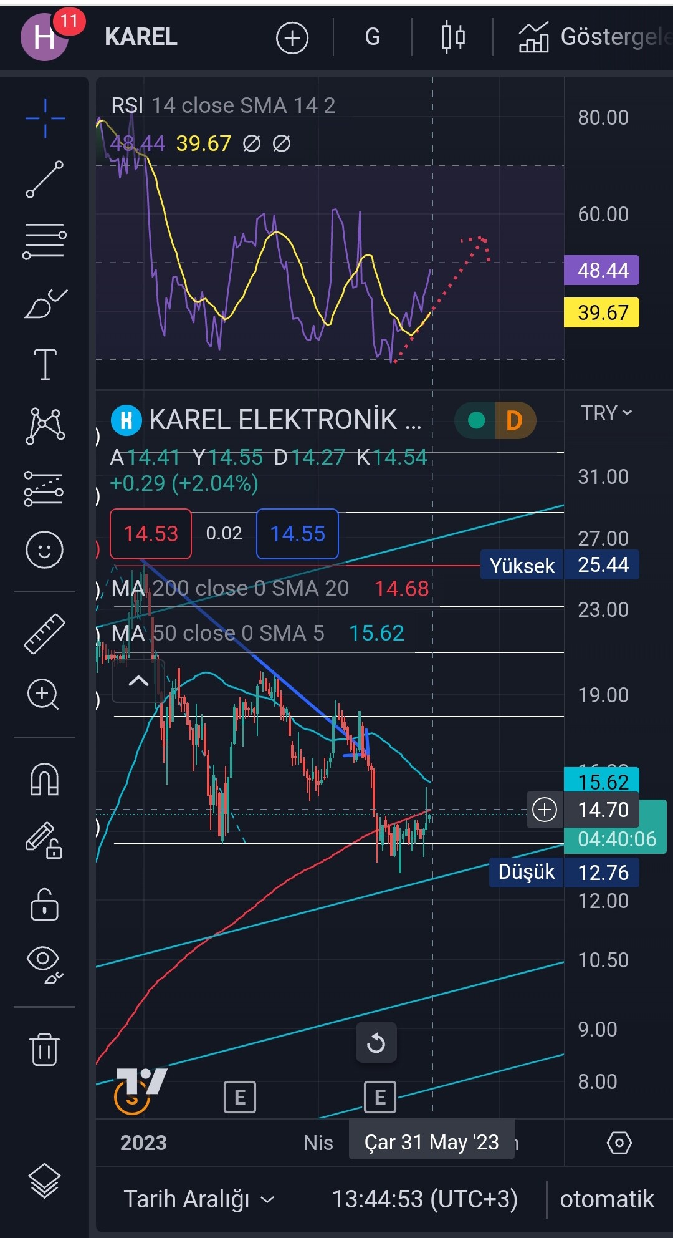Delete drawings with the trash icon
This screenshot has width=673, height=1238.
(x=44, y=1049)
